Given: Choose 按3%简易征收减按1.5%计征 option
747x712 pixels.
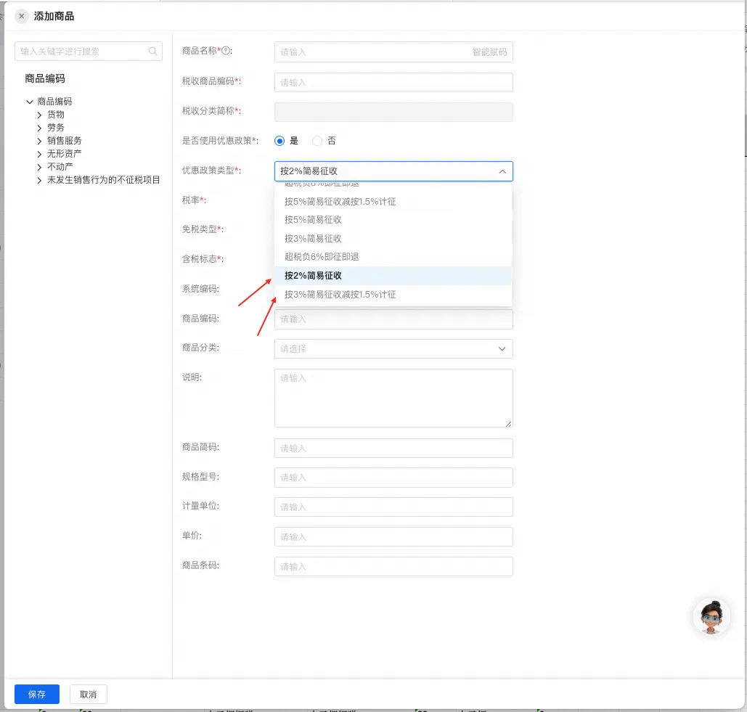Looking at the screenshot, I should coord(340,295).
